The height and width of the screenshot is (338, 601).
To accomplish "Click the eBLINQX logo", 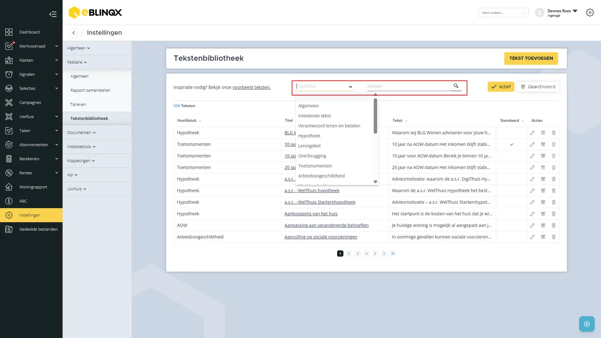I will 95,13.
